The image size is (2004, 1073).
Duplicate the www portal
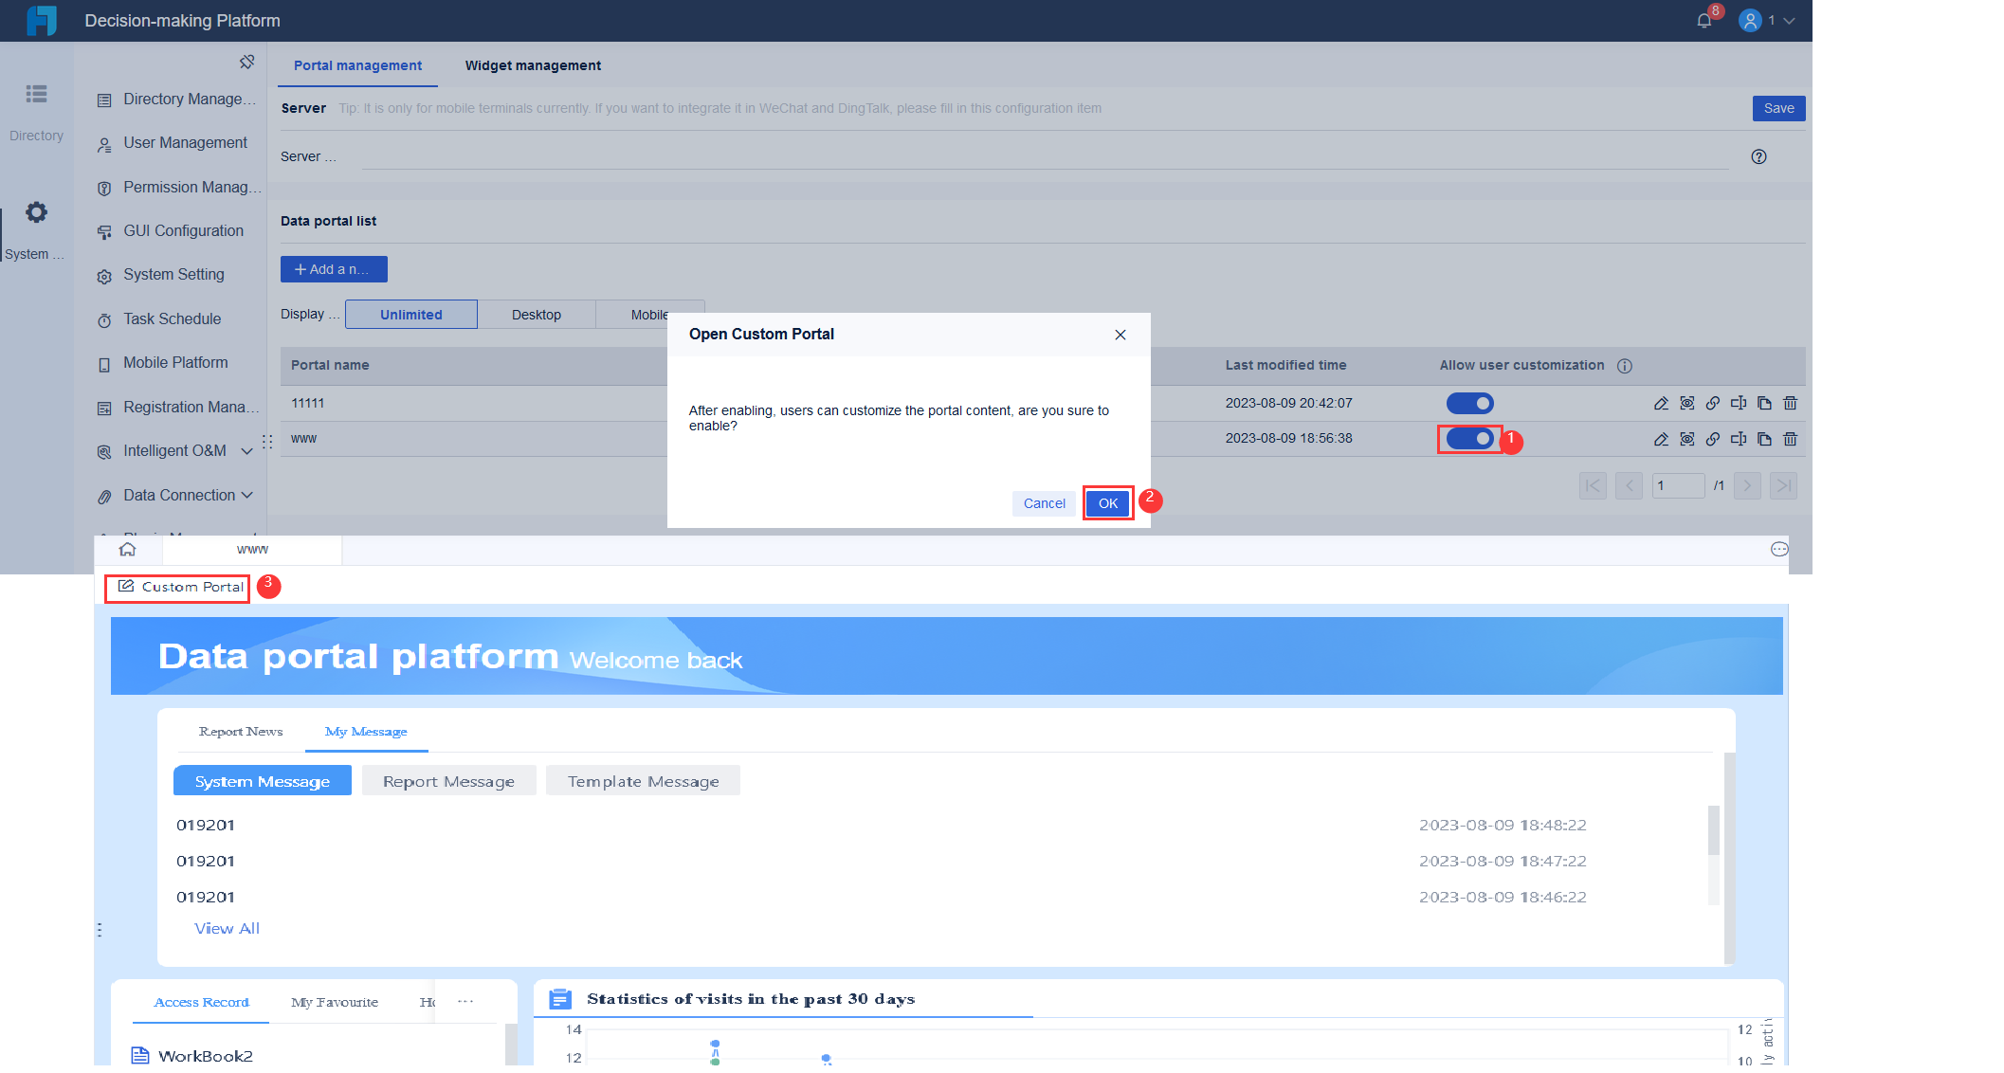tap(1765, 439)
